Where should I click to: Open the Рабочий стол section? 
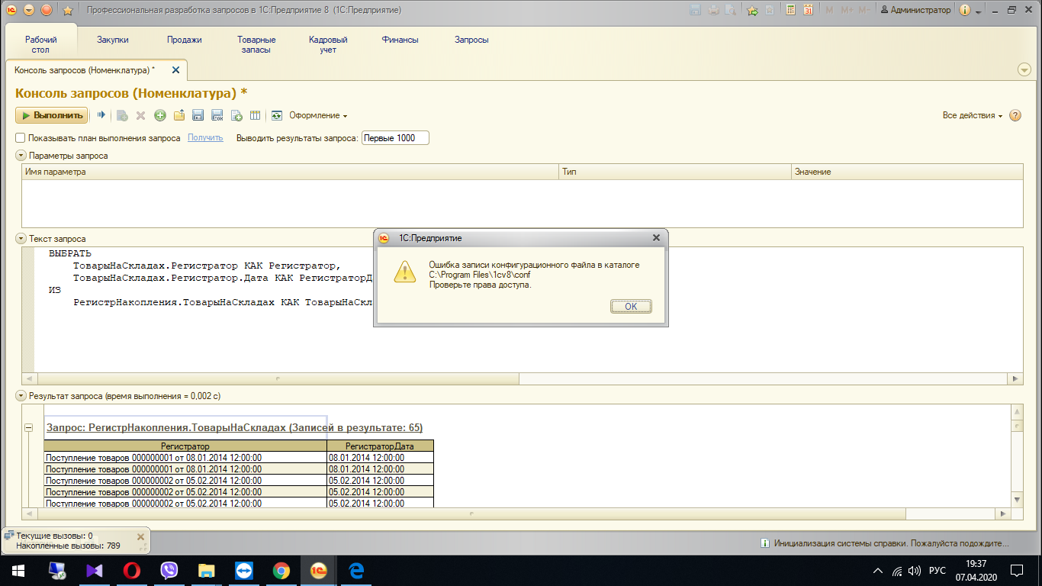click(x=40, y=44)
